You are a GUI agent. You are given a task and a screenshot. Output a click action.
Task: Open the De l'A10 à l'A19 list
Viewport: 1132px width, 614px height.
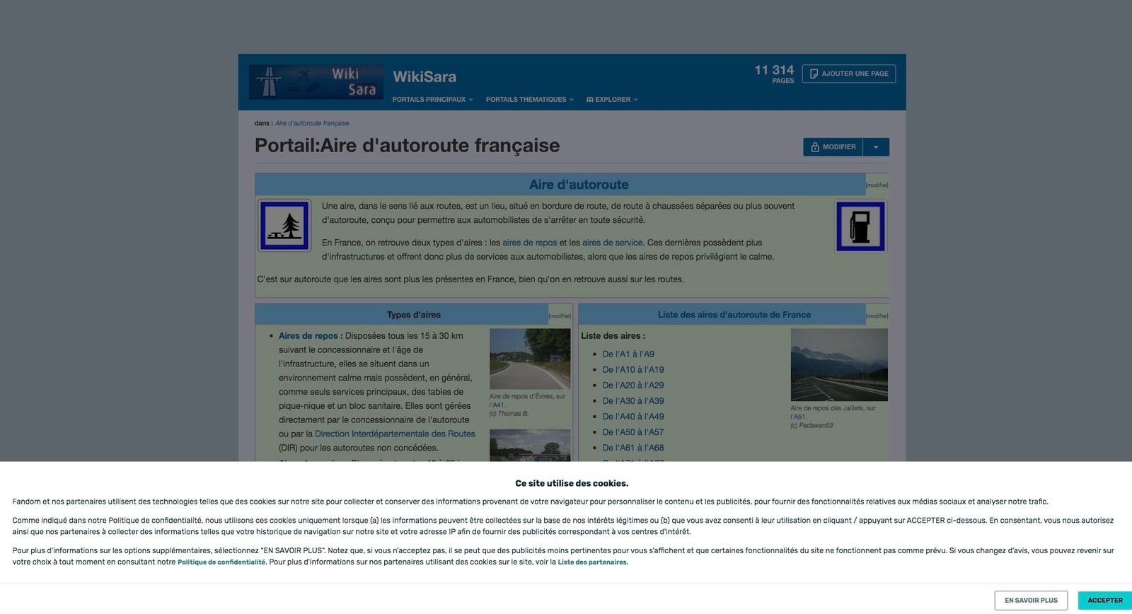pos(633,369)
